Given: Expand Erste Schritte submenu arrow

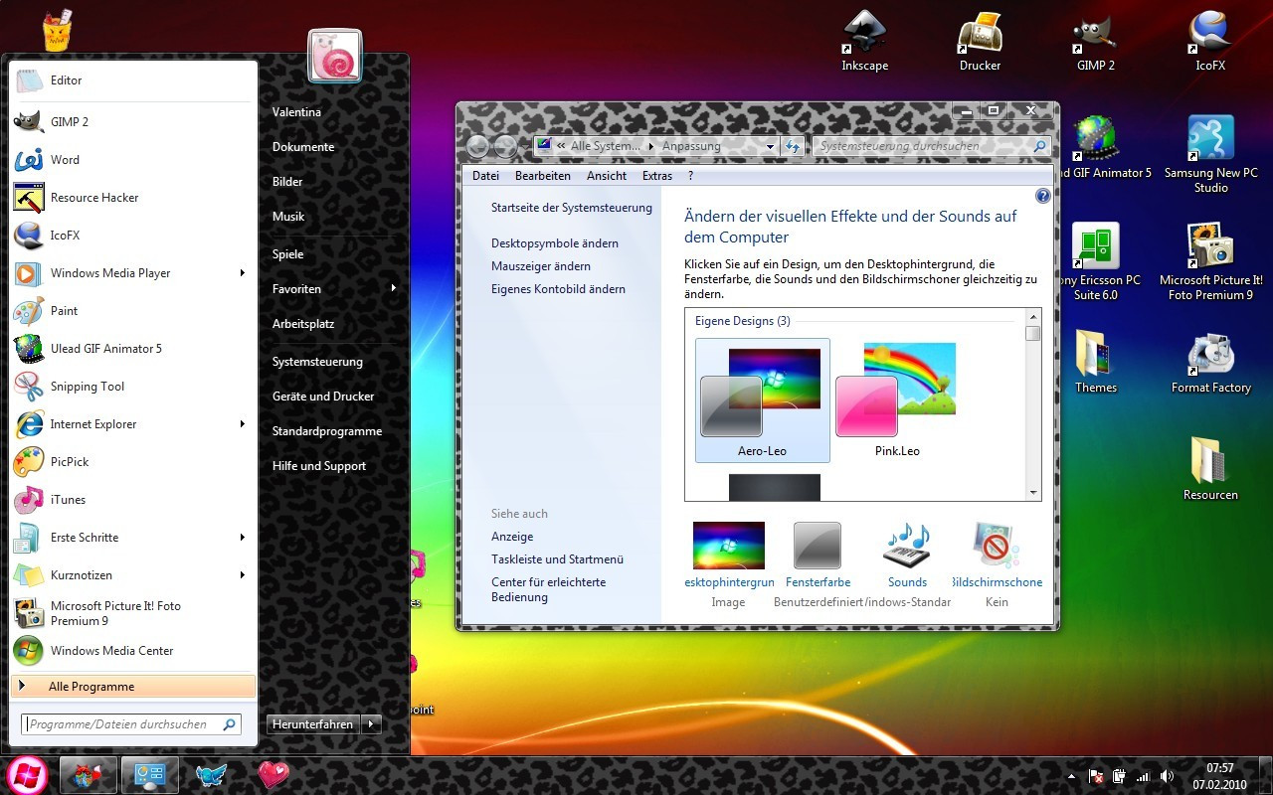Looking at the screenshot, I should pyautogui.click(x=242, y=537).
